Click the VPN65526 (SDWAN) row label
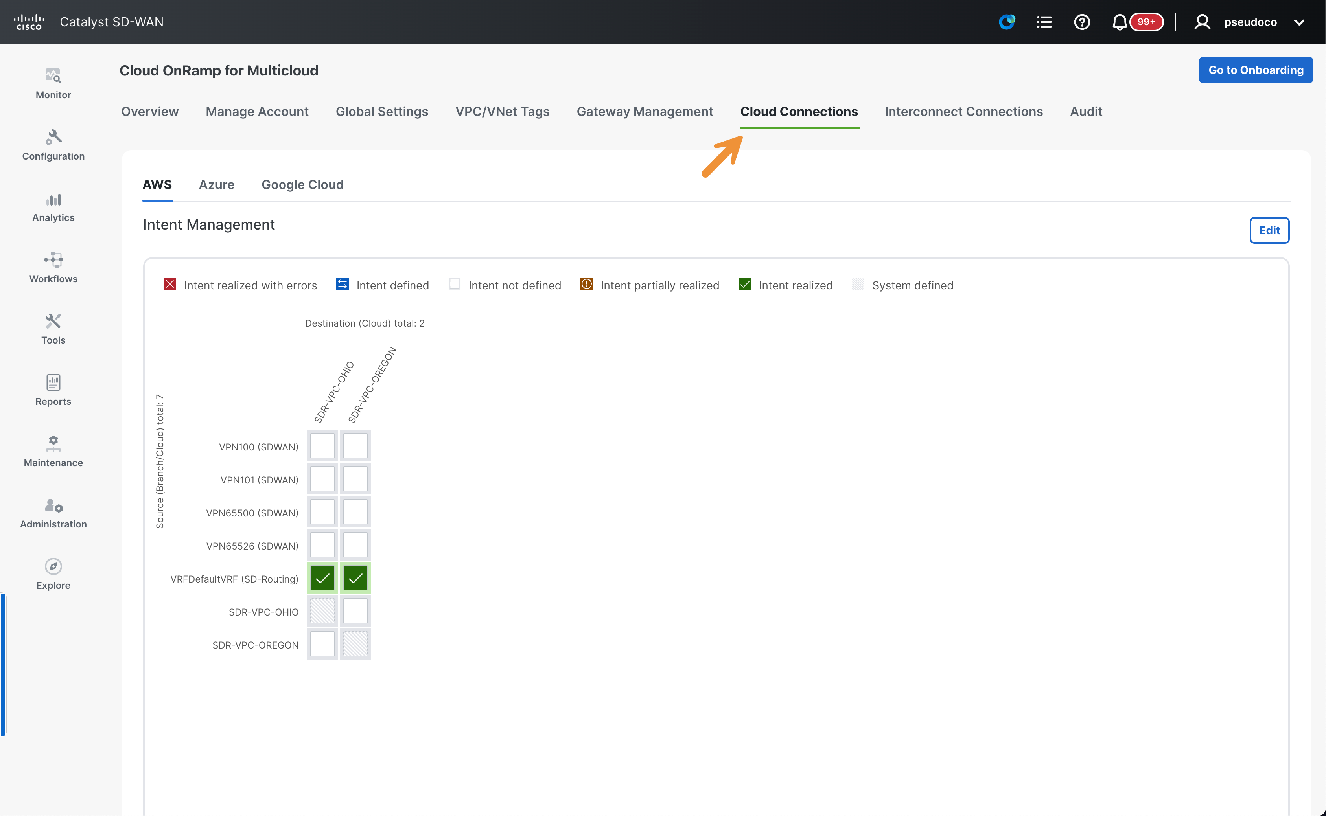This screenshot has height=816, width=1326. coord(252,546)
